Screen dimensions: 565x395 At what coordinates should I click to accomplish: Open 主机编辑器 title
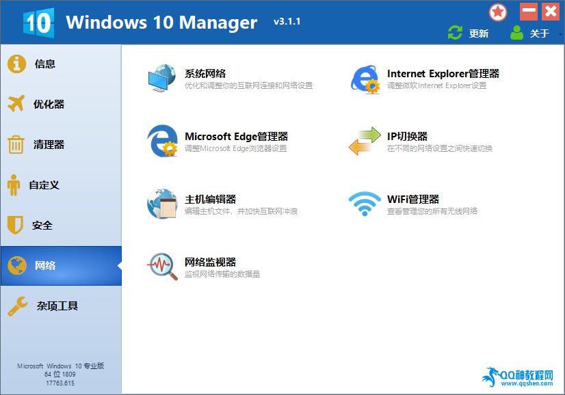[211, 199]
